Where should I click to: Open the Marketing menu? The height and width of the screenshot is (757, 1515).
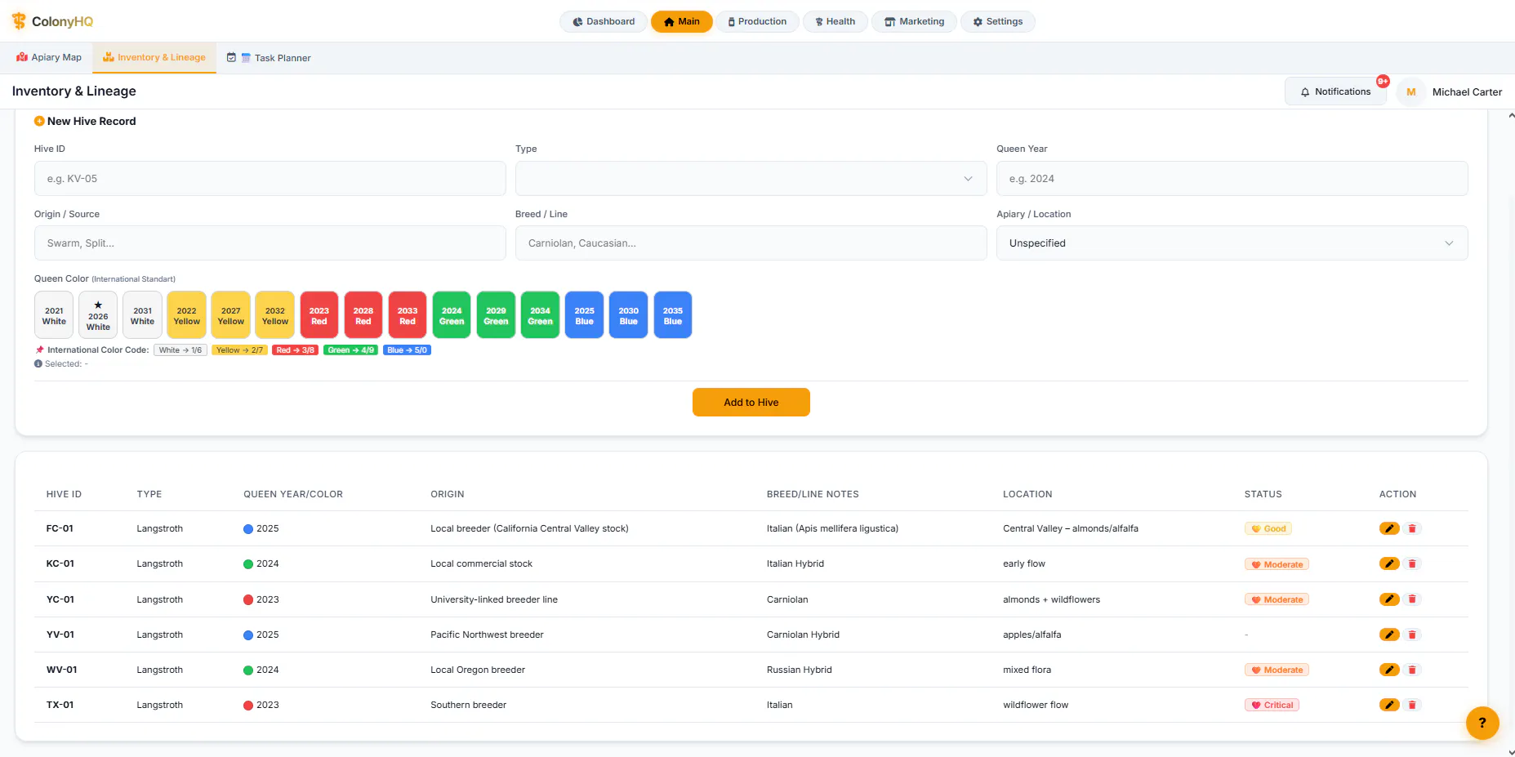coord(914,22)
